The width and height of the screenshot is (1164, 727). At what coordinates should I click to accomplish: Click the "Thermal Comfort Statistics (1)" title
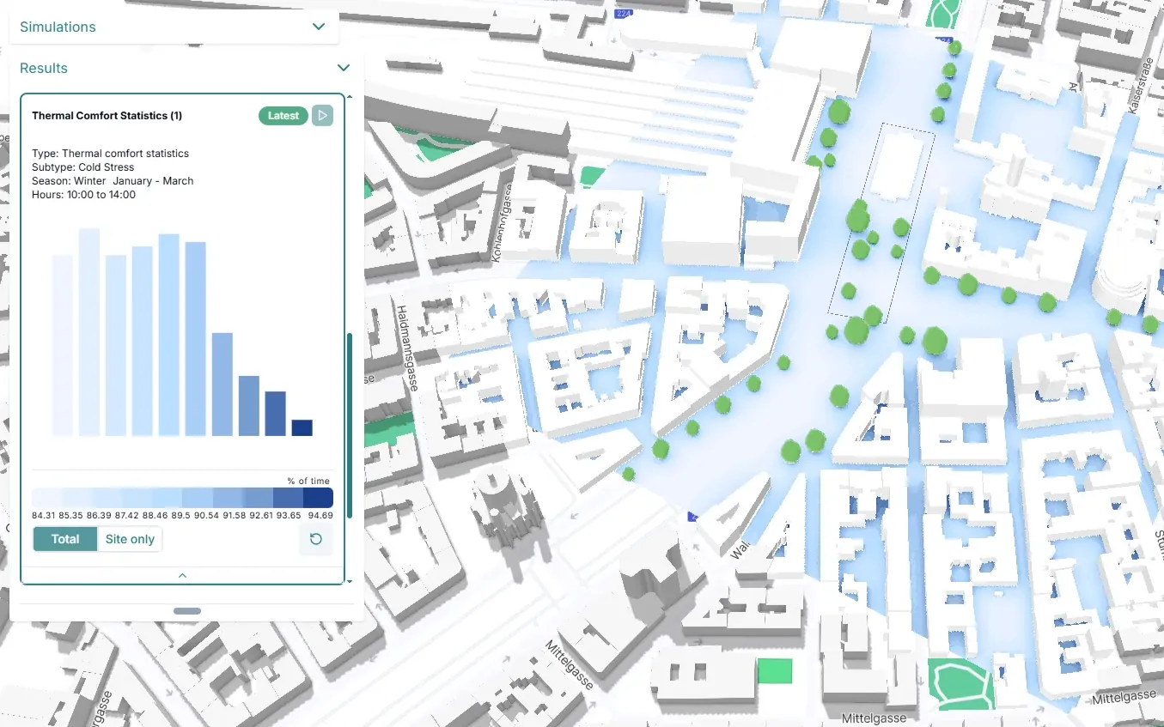107,116
